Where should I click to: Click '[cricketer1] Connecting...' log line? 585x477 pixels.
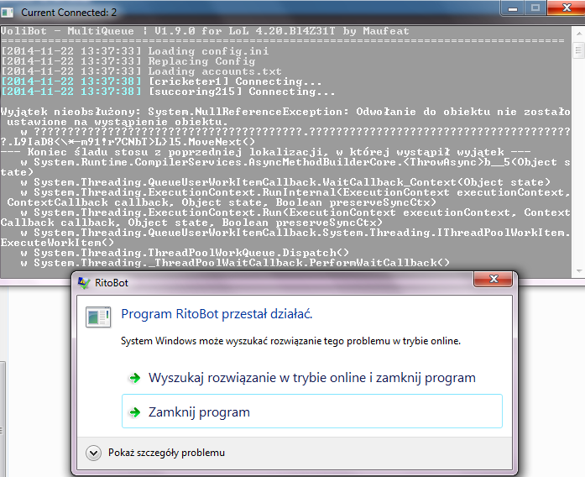point(161,81)
